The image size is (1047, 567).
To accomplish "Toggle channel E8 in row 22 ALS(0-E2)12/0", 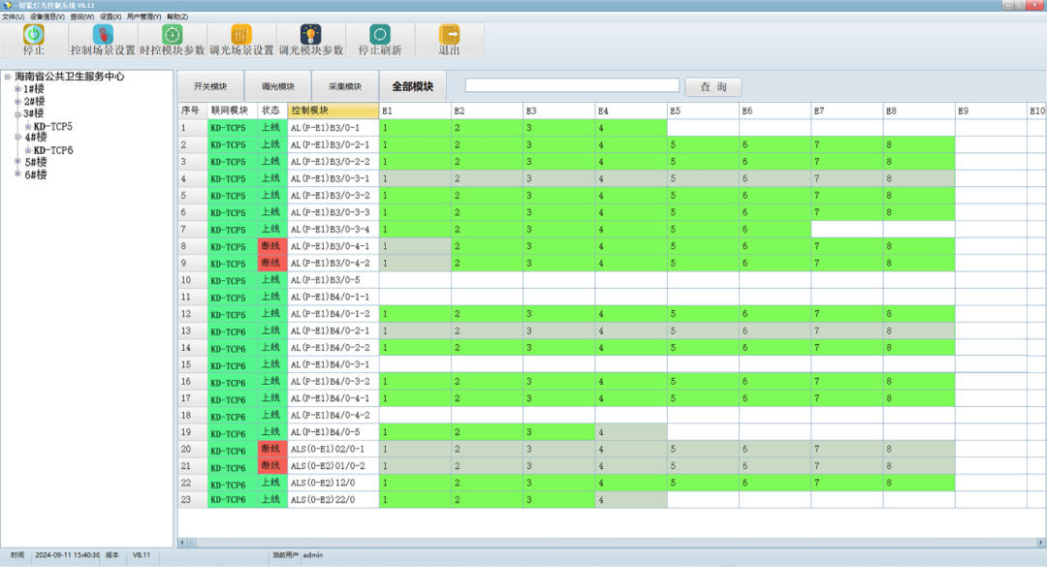I will tap(918, 483).
